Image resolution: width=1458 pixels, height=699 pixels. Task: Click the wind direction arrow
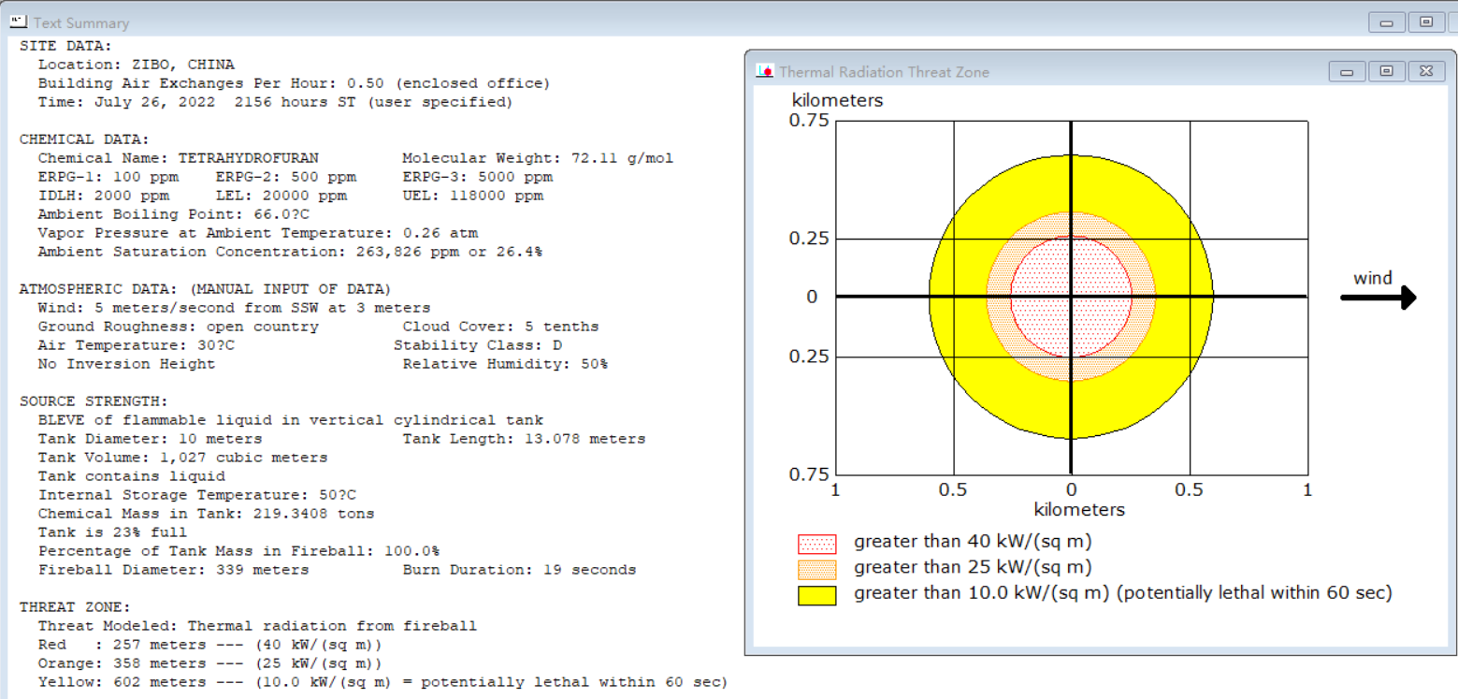click(x=1379, y=298)
